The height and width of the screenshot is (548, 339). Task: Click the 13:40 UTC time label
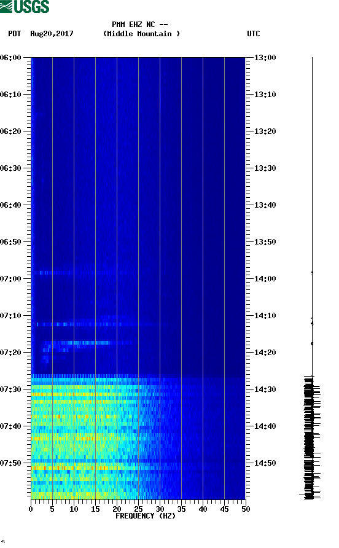click(x=265, y=205)
